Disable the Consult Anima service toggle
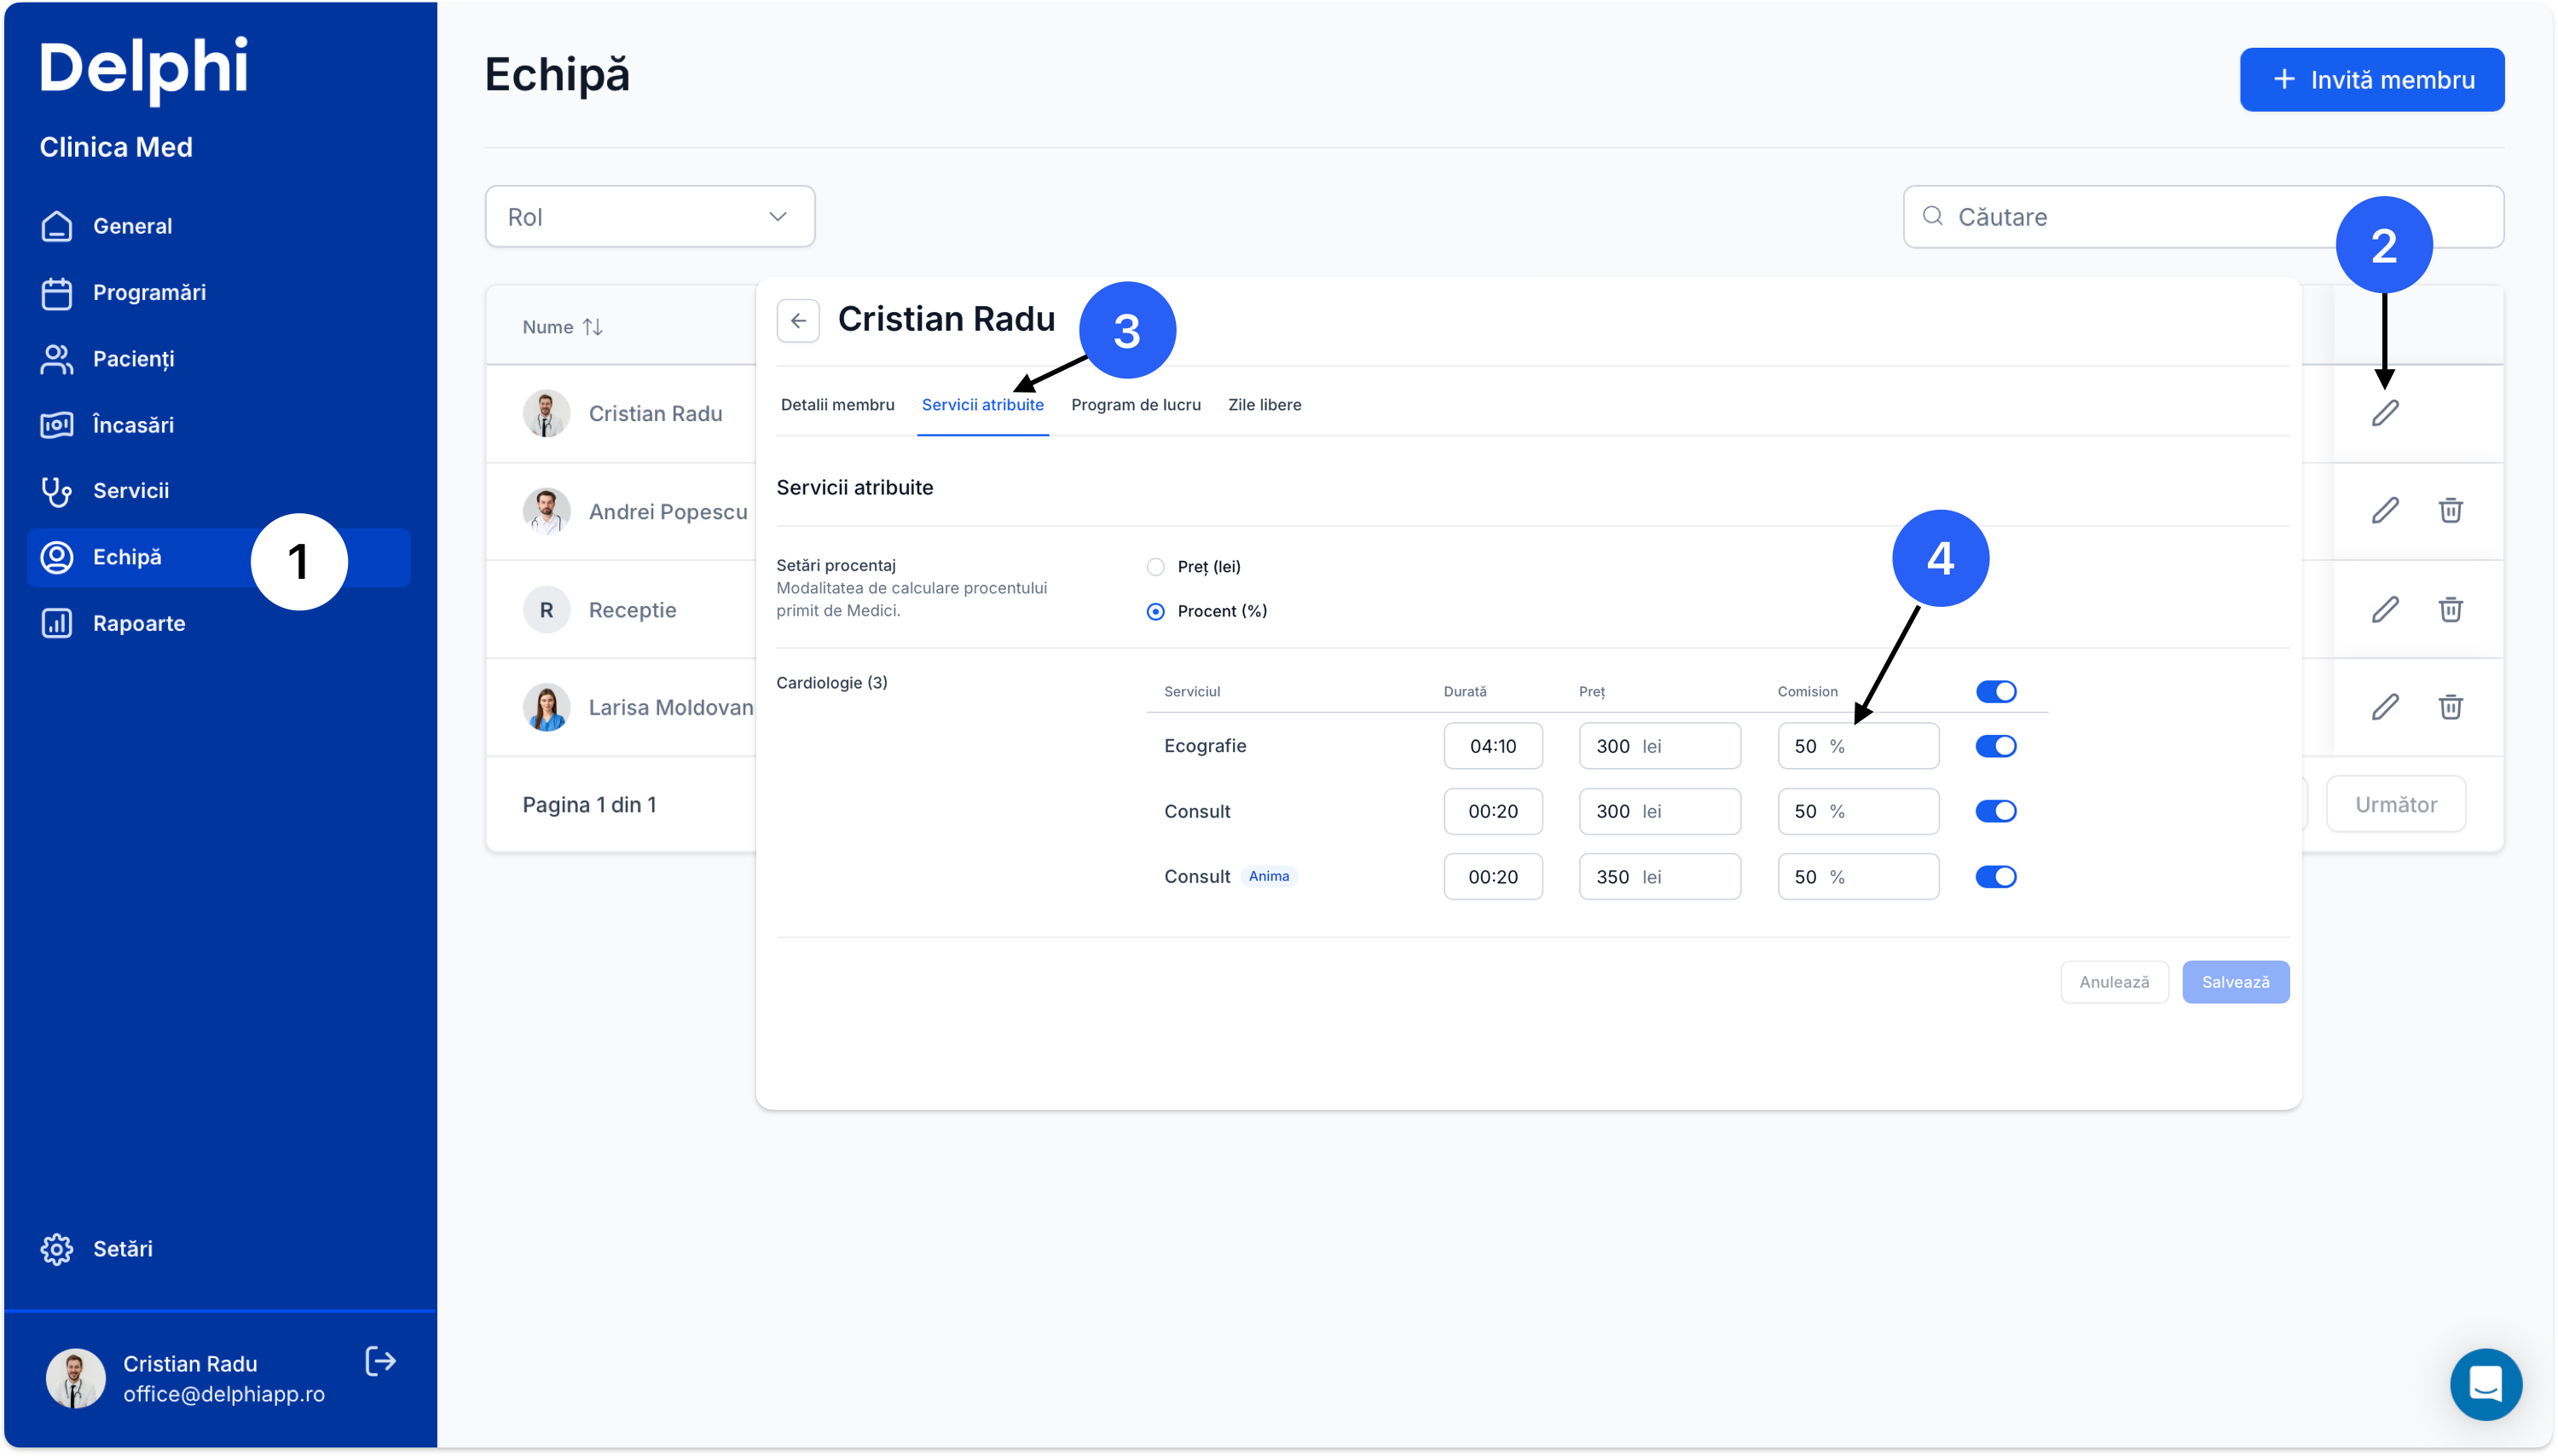This screenshot has height=1456, width=2558. 1995,877
